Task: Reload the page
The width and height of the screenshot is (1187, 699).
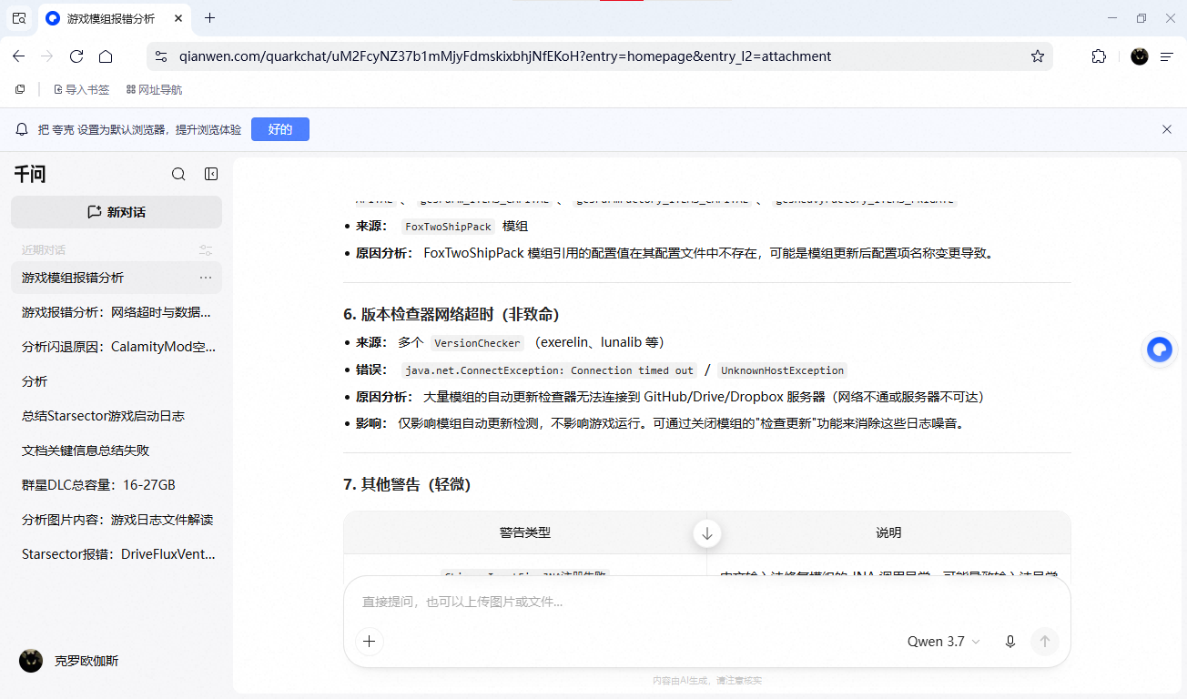Action: tap(76, 56)
